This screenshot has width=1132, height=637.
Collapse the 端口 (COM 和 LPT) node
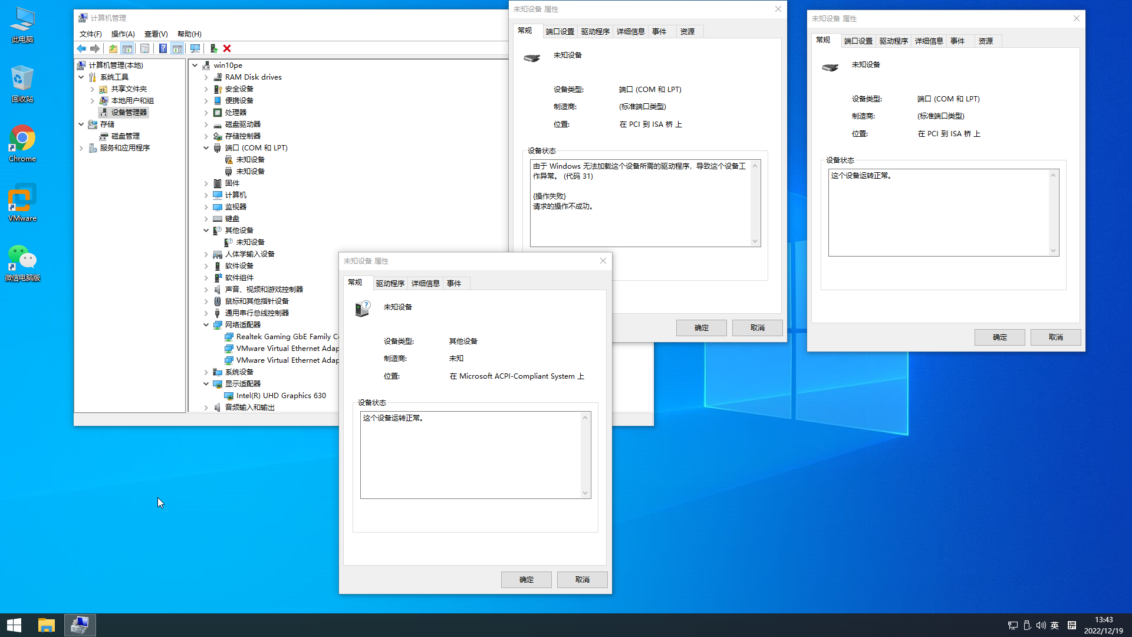point(206,148)
